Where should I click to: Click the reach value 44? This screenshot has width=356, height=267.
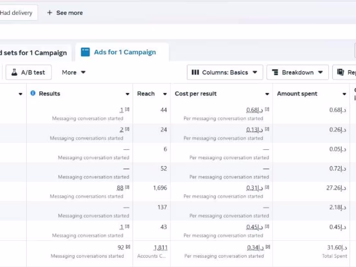pyautogui.click(x=163, y=110)
